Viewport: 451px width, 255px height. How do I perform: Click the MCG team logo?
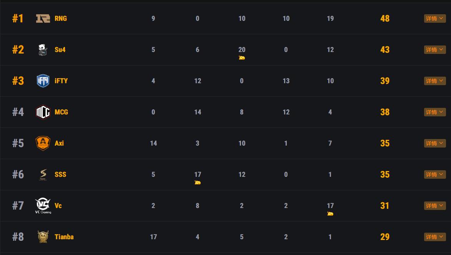click(43, 112)
